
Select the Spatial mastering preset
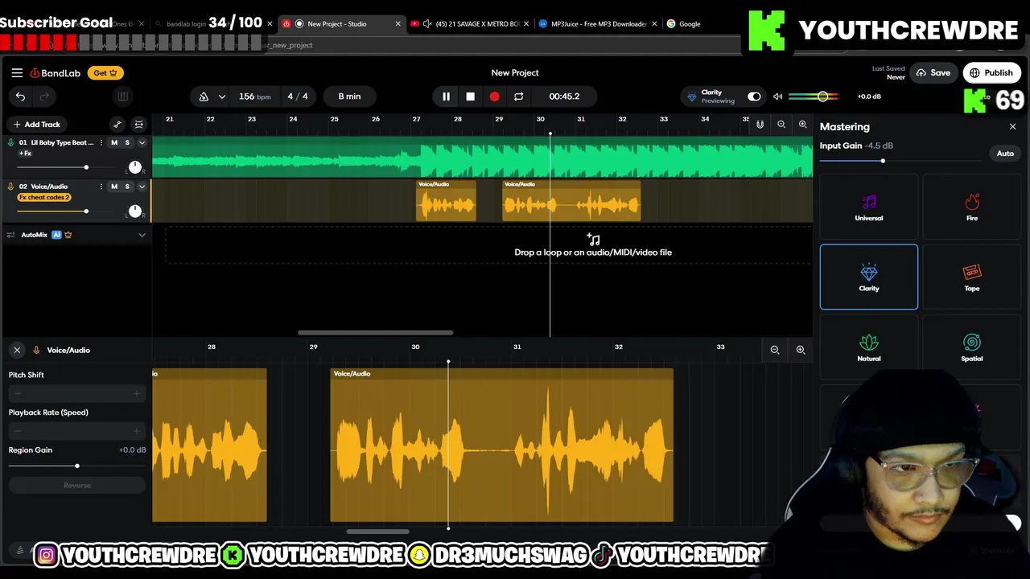[972, 347]
